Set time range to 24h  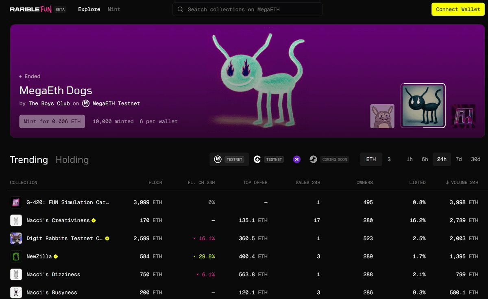pos(442,159)
